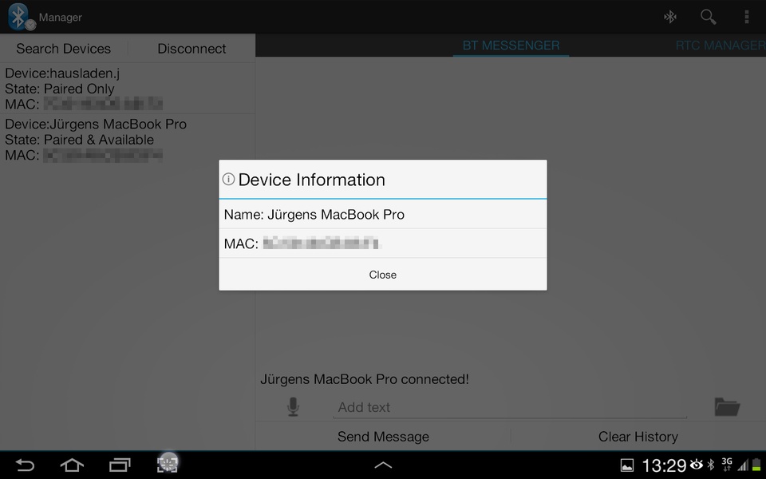Image resolution: width=766 pixels, height=479 pixels.
Task: Focus the Add text input field
Action: [510, 408]
